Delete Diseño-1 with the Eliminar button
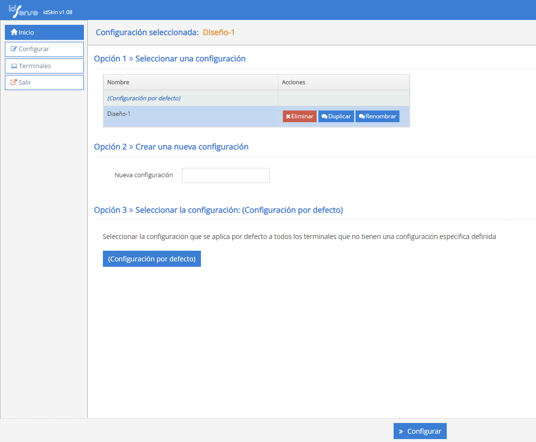Viewport: 536px width, 442px height. pos(299,116)
